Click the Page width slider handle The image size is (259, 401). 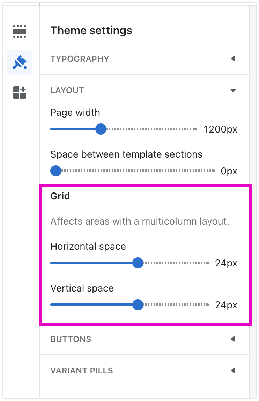[101, 129]
